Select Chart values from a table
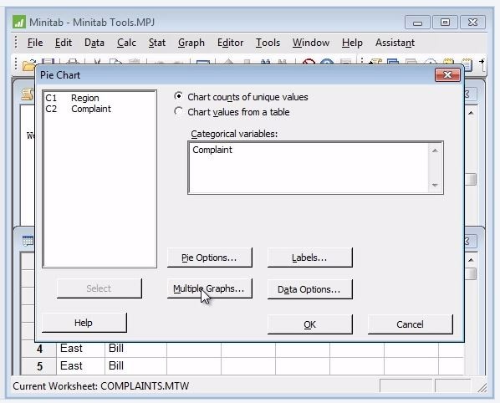 pyautogui.click(x=179, y=111)
